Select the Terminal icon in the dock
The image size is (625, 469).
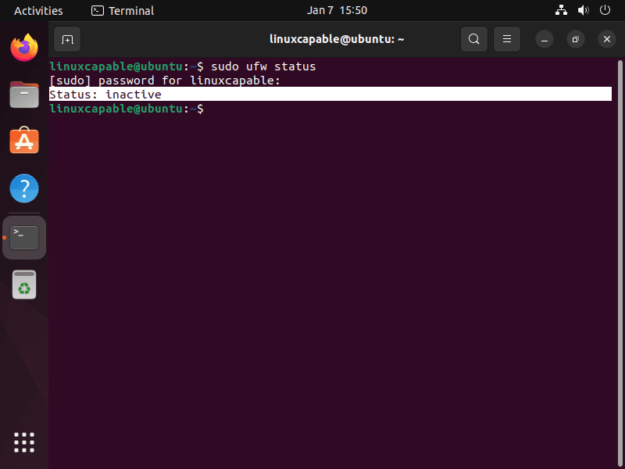pyautogui.click(x=23, y=236)
